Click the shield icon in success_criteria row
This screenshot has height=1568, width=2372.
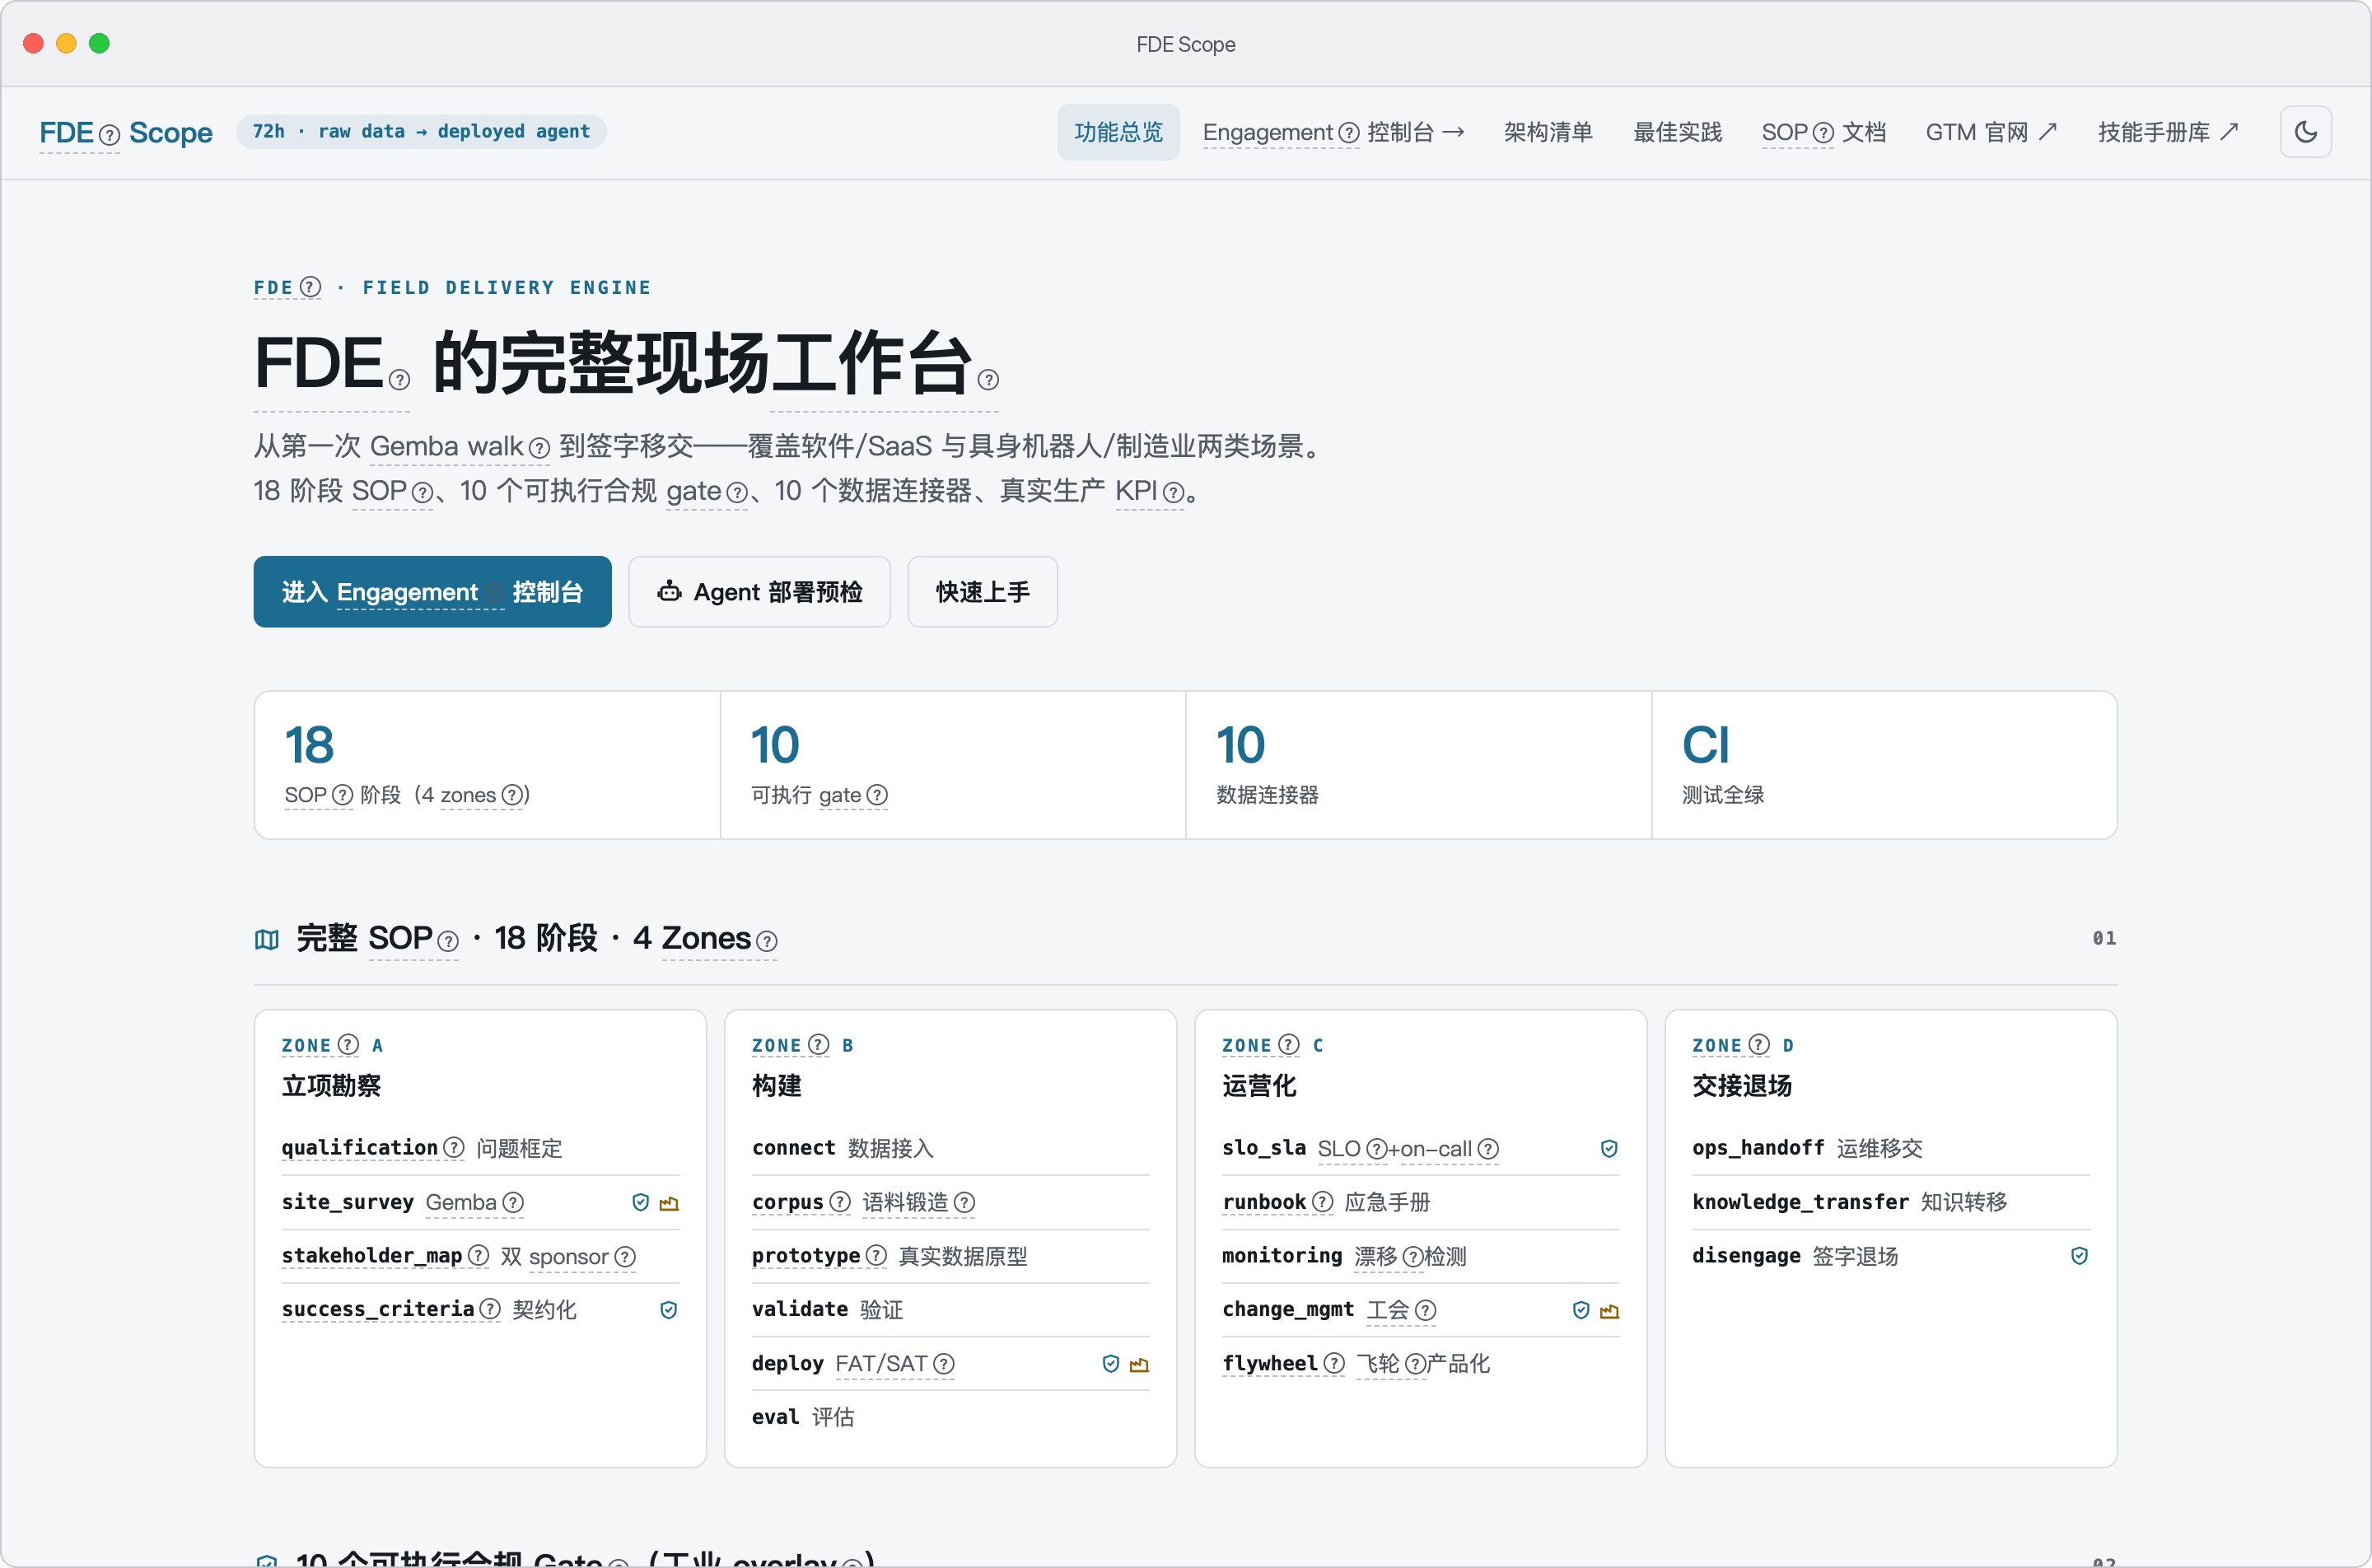coord(669,1310)
